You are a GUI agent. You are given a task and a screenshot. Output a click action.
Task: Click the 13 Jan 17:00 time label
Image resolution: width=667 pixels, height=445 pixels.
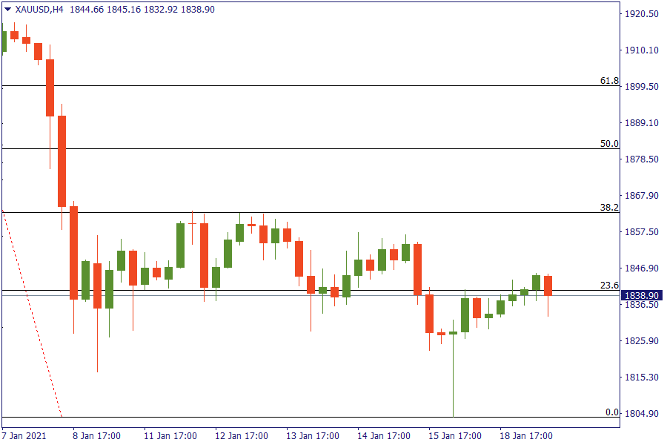click(312, 435)
